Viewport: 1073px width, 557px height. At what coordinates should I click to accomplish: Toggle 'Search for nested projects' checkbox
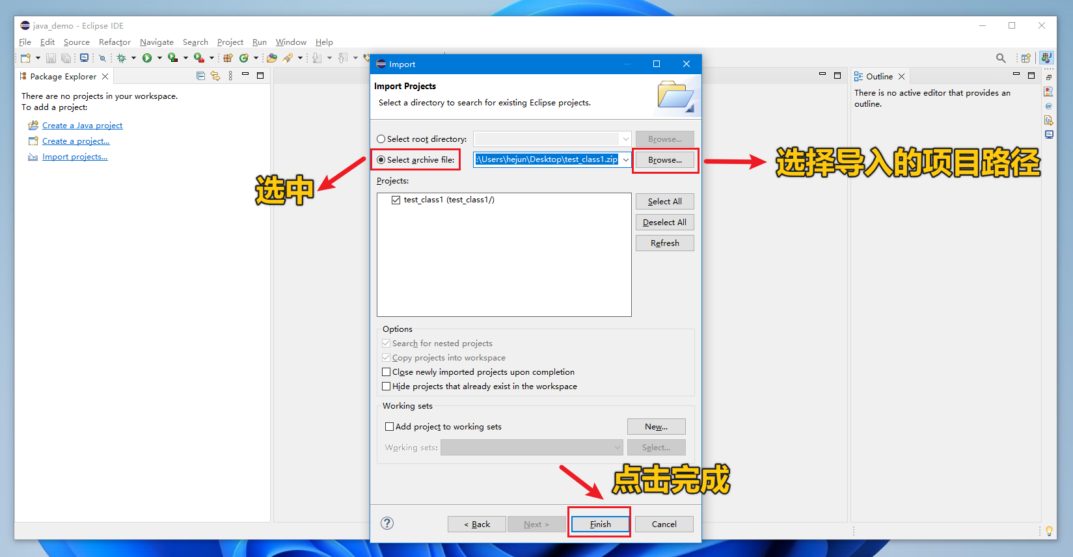[387, 344]
